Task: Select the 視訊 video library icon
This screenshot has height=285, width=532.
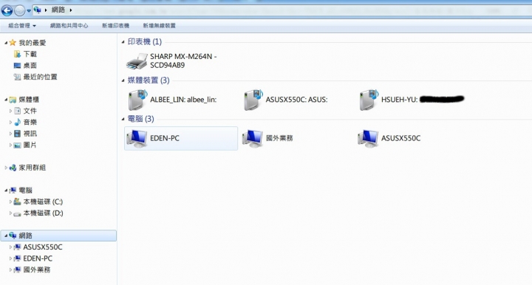Action: (17, 134)
